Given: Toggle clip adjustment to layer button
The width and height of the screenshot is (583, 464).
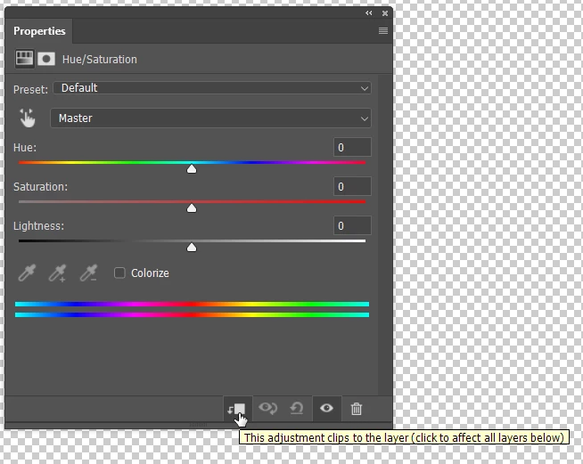Looking at the screenshot, I should (237, 409).
